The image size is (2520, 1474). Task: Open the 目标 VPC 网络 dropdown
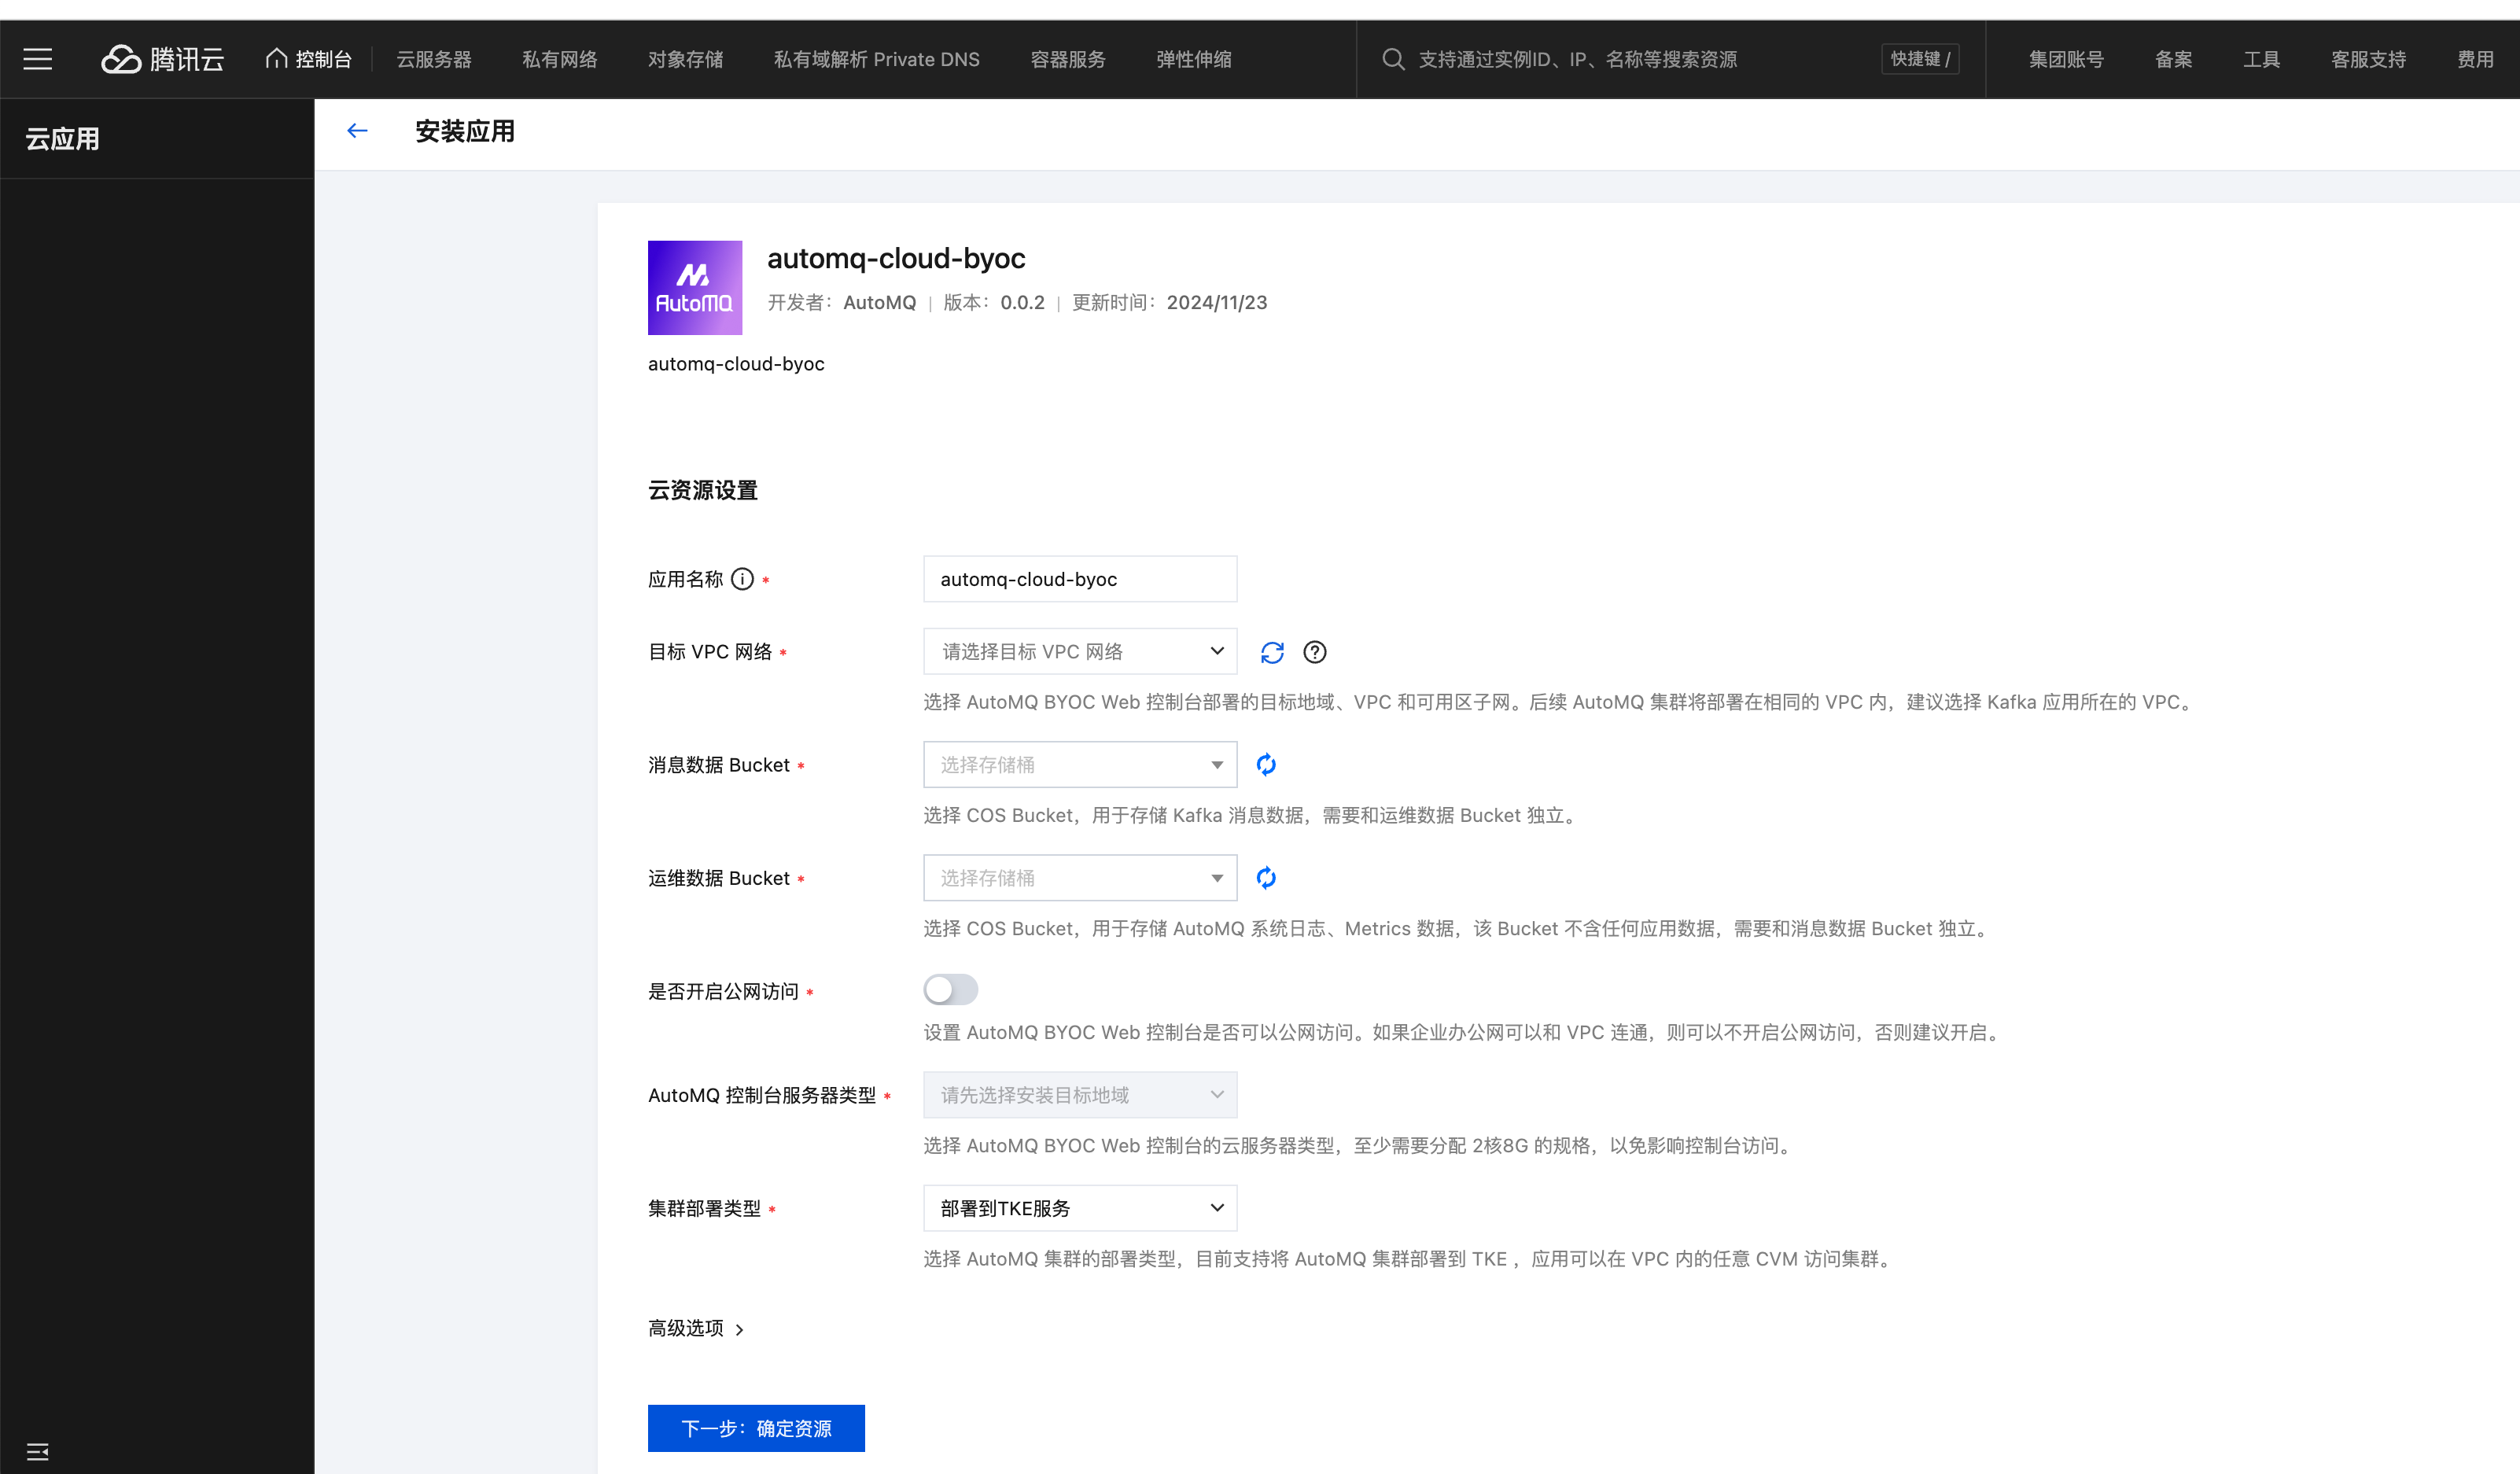pyautogui.click(x=1080, y=652)
